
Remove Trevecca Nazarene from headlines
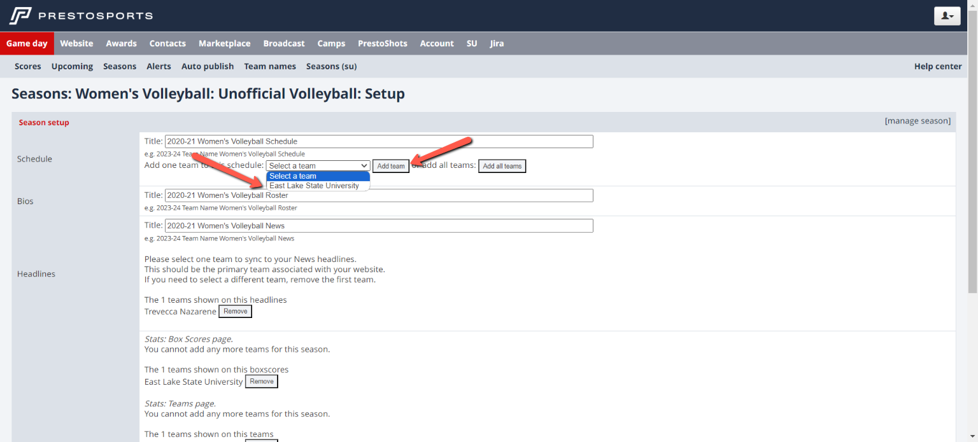click(x=235, y=311)
